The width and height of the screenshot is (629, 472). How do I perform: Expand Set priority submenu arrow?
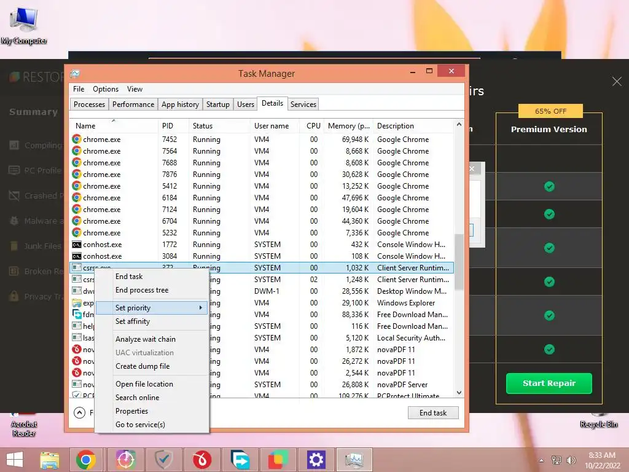[x=201, y=307]
